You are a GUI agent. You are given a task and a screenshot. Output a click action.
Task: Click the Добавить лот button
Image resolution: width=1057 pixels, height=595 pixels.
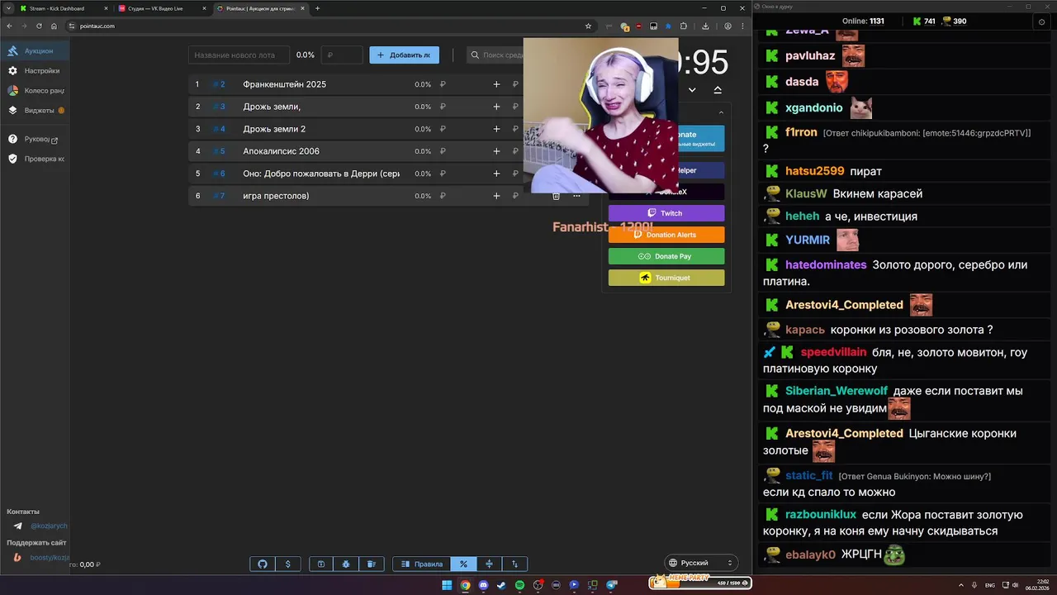coord(404,55)
